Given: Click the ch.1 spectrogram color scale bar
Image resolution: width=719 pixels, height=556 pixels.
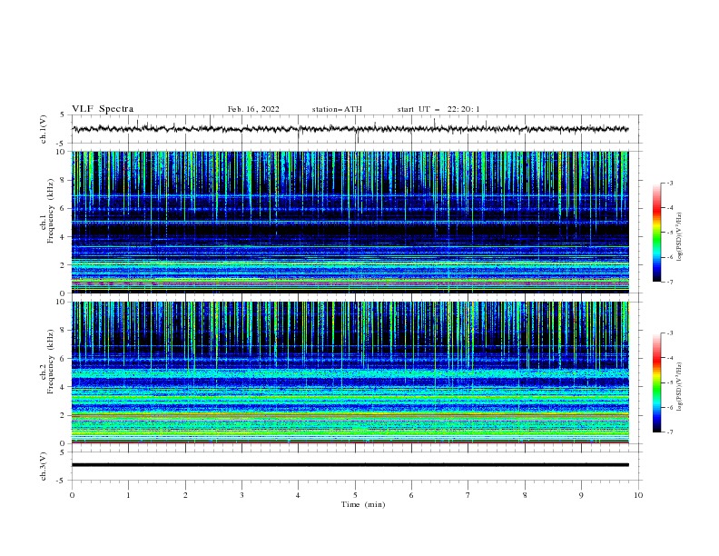Looking at the screenshot, I should (x=656, y=233).
